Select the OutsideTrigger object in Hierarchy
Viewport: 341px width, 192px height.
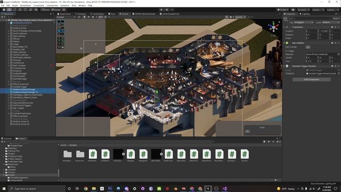click(20, 86)
